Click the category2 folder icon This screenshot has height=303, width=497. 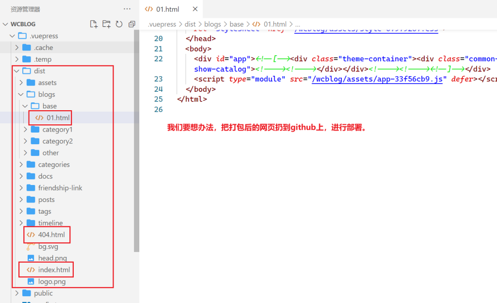(35, 141)
